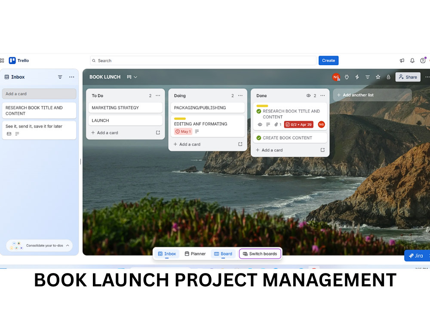Click the email icon on inbox card
The height and width of the screenshot is (322, 430).
(x=9, y=134)
